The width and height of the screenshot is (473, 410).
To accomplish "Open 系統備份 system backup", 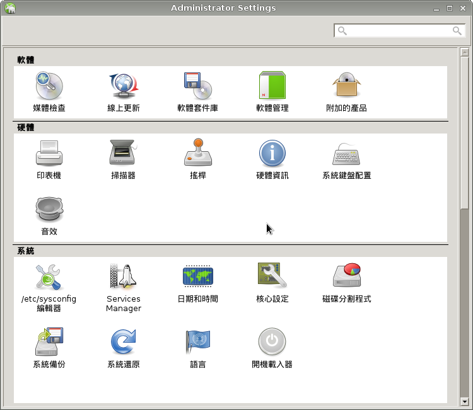I will pyautogui.click(x=49, y=348).
